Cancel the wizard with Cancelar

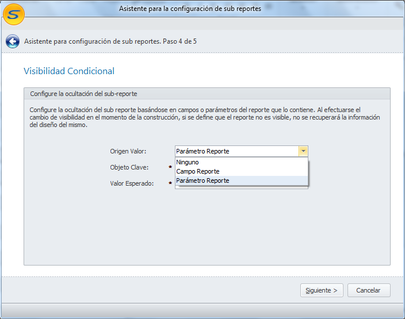click(368, 290)
